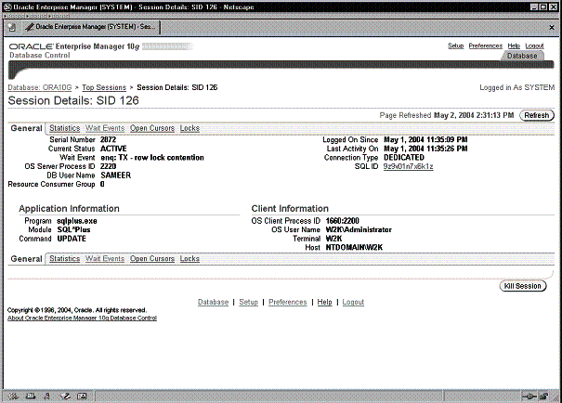The image size is (562, 403).
Task: Open Wait Events tab beneath the Host row
Action: click(105, 259)
